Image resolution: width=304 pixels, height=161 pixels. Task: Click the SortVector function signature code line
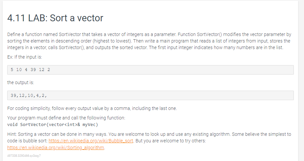[53, 124]
